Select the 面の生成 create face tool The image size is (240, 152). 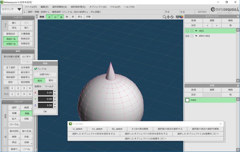pos(26,131)
